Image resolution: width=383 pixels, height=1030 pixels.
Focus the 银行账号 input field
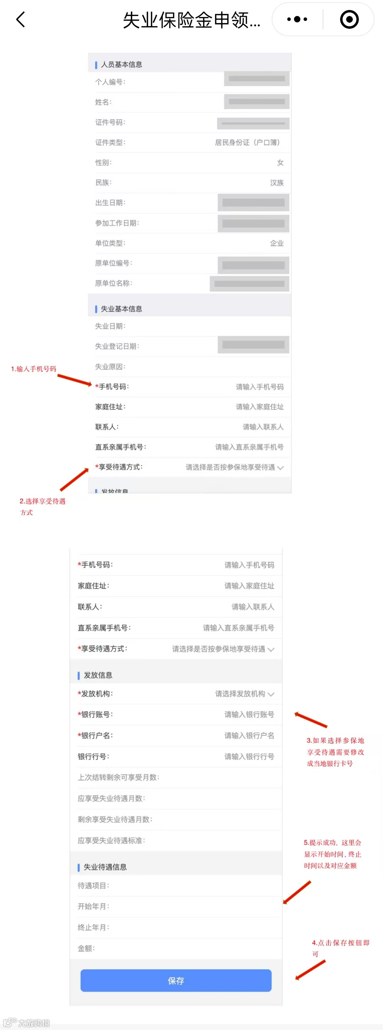tap(249, 714)
